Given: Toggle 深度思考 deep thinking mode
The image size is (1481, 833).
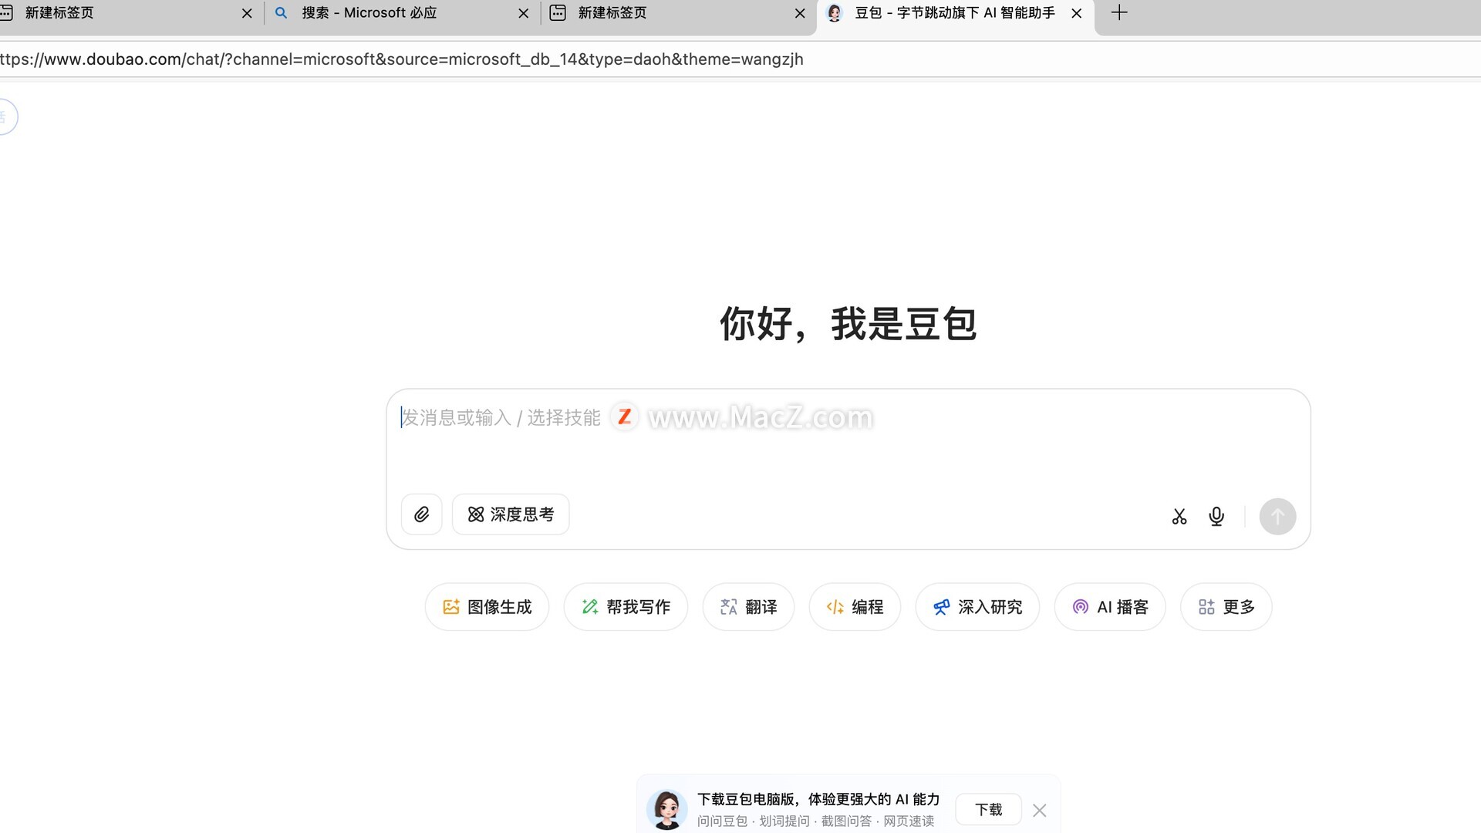Looking at the screenshot, I should (511, 514).
